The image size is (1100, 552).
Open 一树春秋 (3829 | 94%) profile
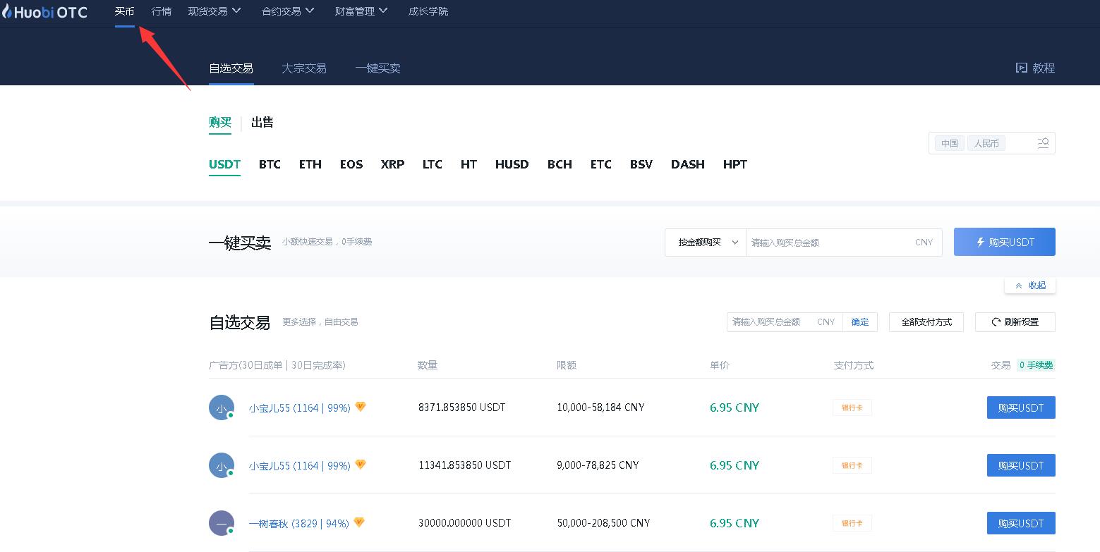point(299,523)
